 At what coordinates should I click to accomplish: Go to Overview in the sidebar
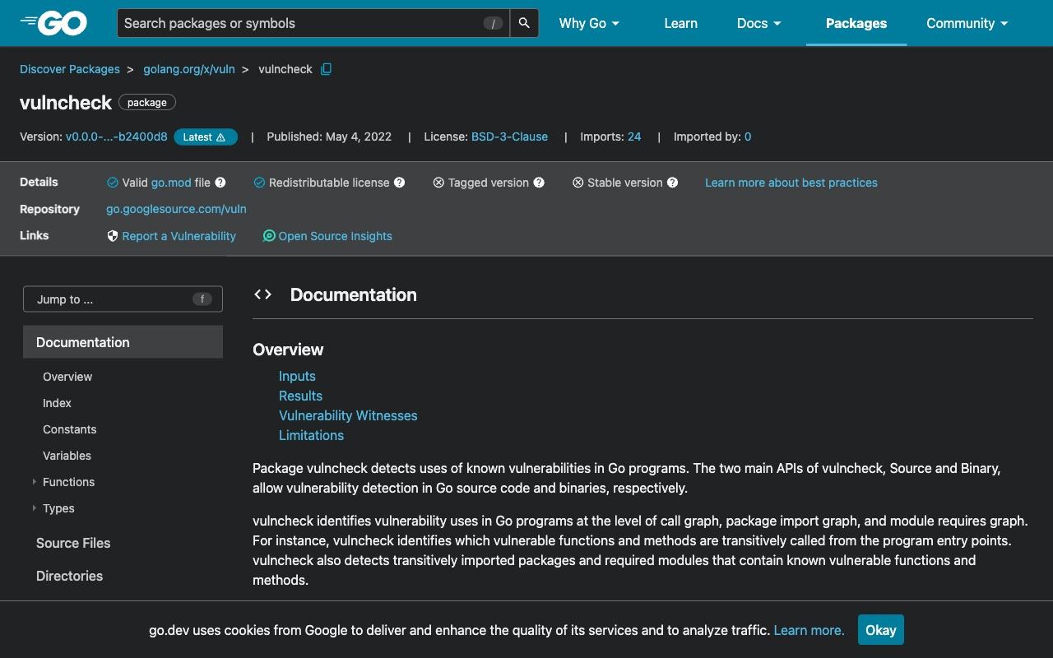point(67,377)
